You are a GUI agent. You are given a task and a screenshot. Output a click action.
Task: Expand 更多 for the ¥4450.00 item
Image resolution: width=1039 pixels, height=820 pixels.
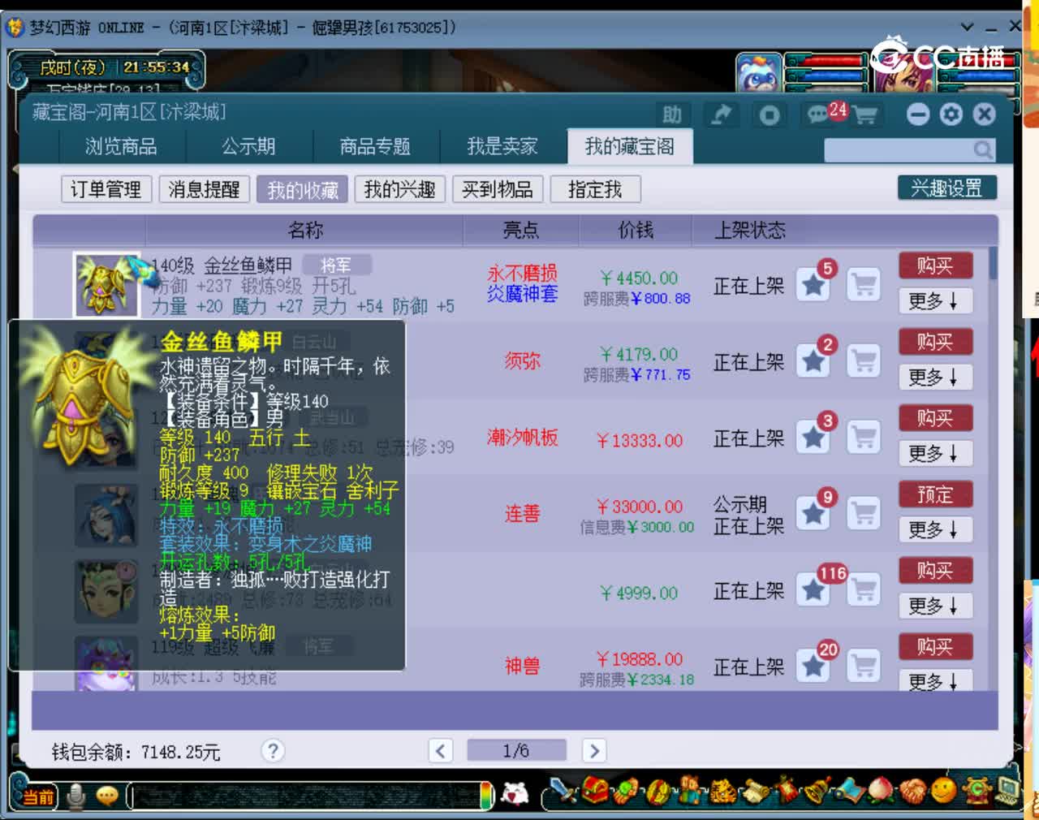click(x=935, y=301)
